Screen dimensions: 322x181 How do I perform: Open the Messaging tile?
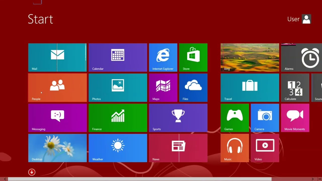tap(57, 118)
